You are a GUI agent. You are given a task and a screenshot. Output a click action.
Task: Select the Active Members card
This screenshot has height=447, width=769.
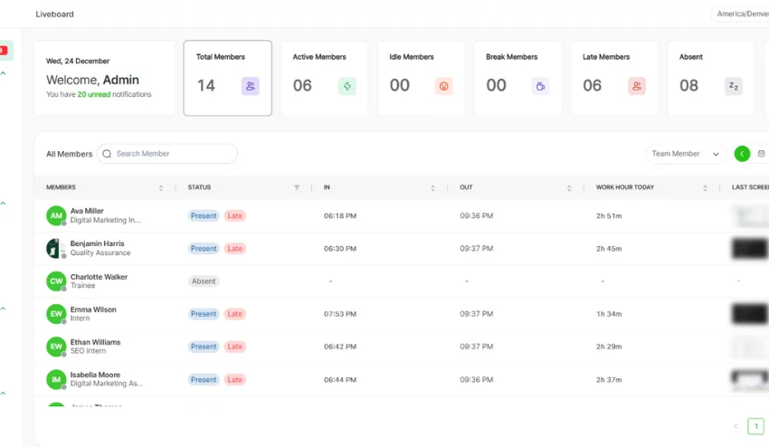click(324, 78)
